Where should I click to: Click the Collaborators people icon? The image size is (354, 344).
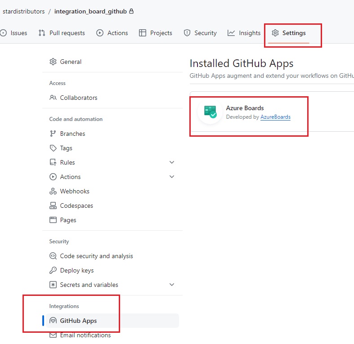click(53, 98)
